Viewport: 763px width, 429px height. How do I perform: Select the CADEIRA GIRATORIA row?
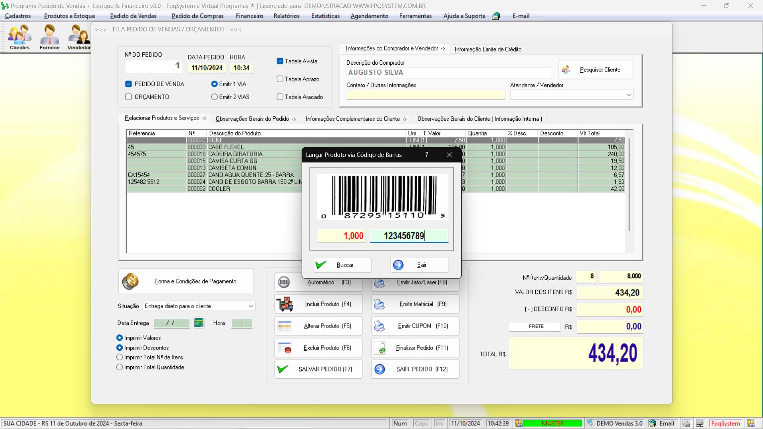pyautogui.click(x=376, y=154)
